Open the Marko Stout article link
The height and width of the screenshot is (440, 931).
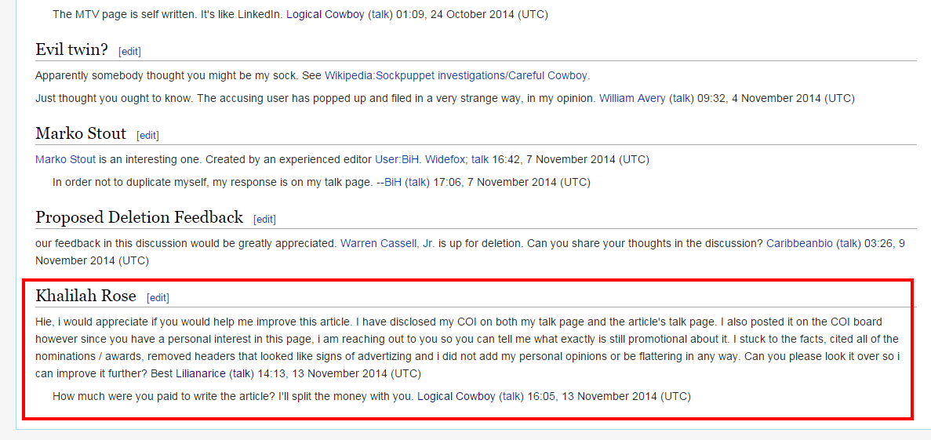(65, 159)
